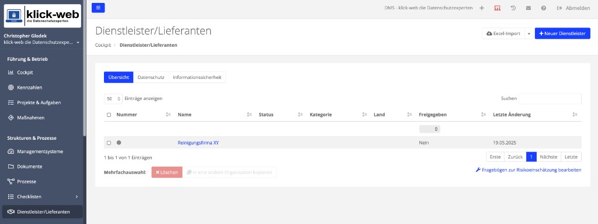Image resolution: width=598 pixels, height=224 pixels.
Task: Open the history clock icon
Action: click(513, 8)
